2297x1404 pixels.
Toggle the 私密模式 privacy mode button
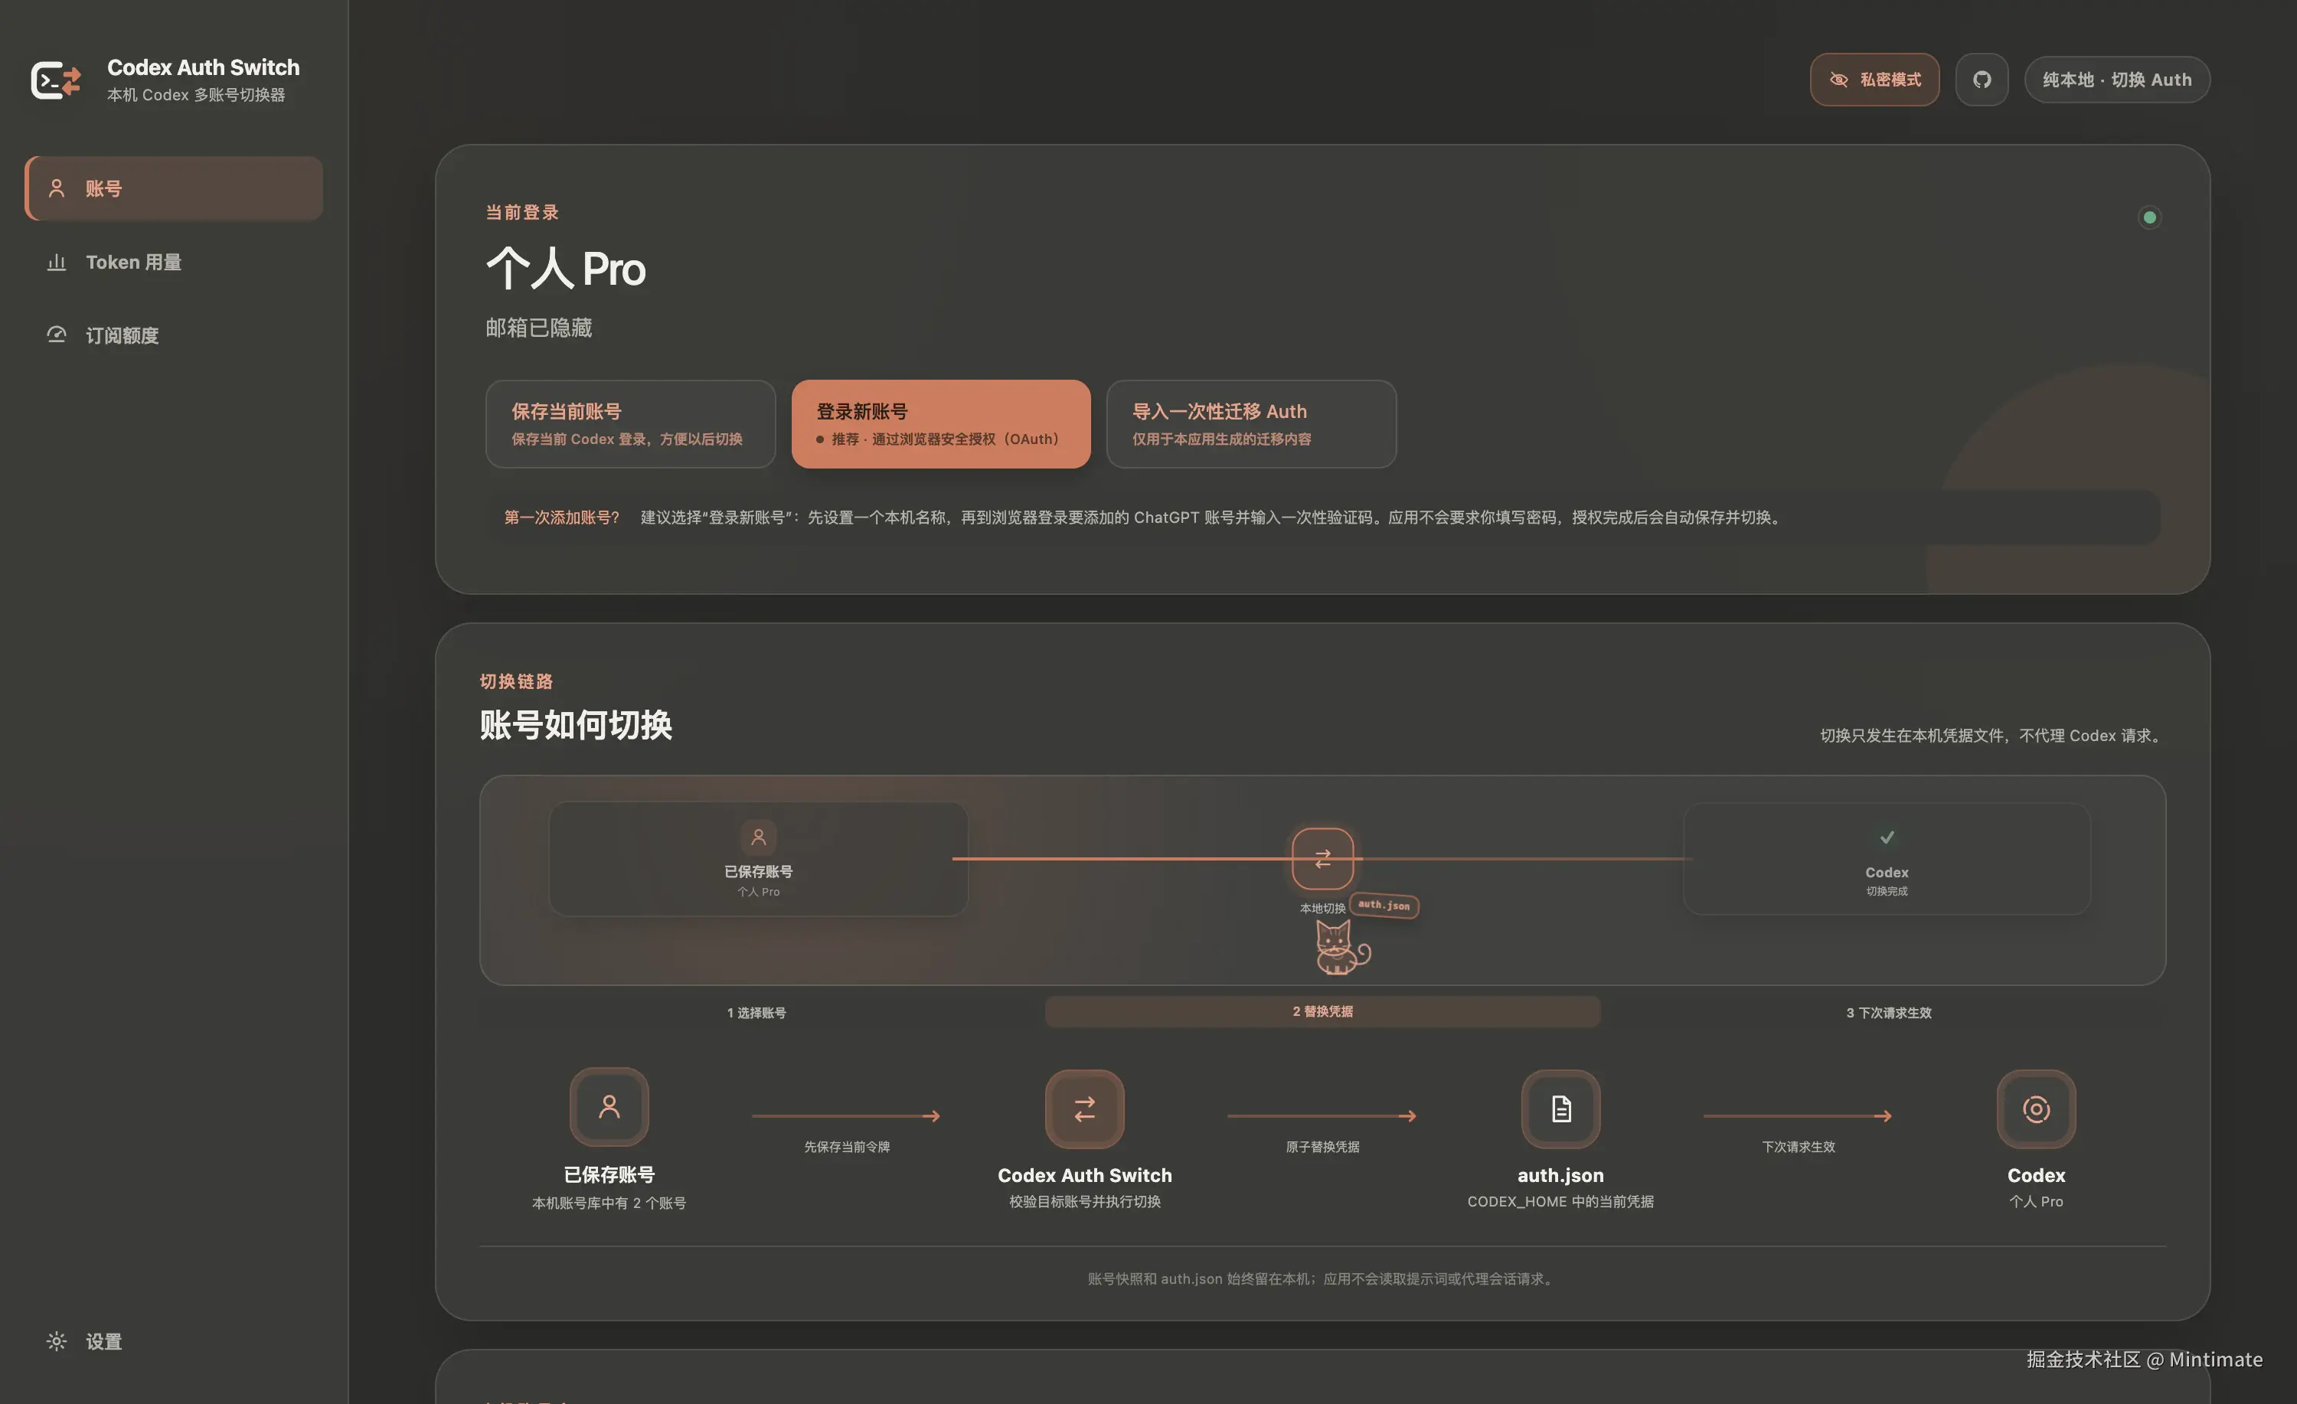tap(1874, 80)
